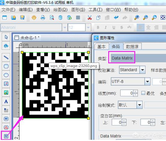Image resolution: width=166 pixels, height=141 pixels.
Task: Click the plain magnifier zoom icon
Action: click(x=154, y=17)
